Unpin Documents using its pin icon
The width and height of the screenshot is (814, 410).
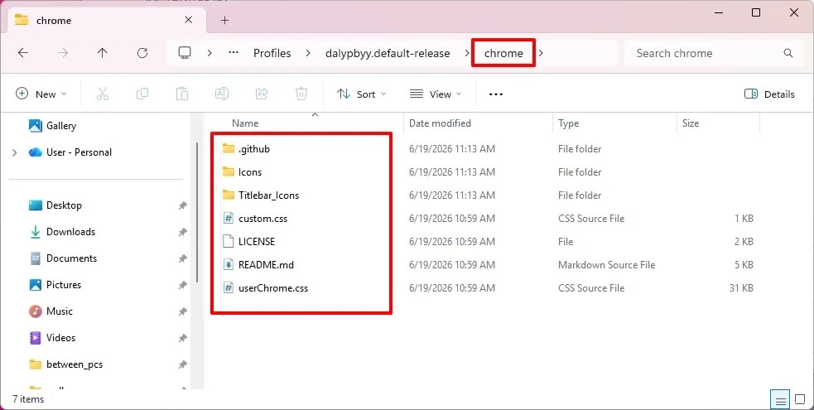[183, 258]
